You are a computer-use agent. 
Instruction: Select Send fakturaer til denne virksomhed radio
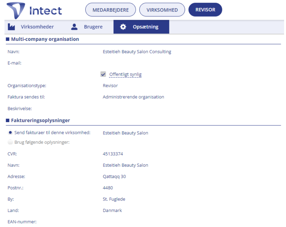[11, 133]
